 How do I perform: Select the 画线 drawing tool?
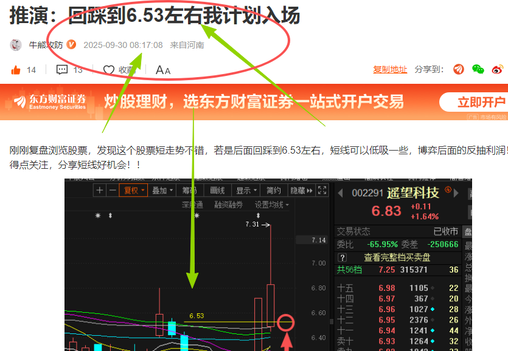click(x=217, y=190)
